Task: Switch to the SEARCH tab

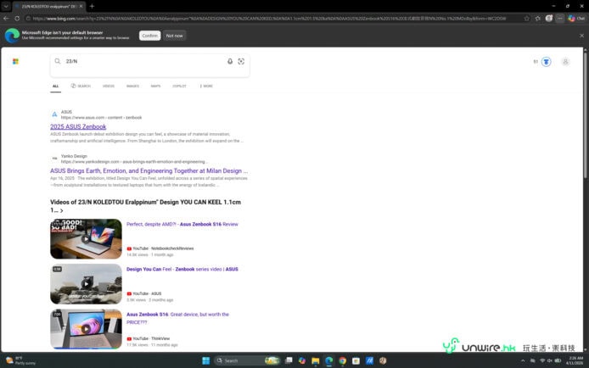Action: click(81, 86)
